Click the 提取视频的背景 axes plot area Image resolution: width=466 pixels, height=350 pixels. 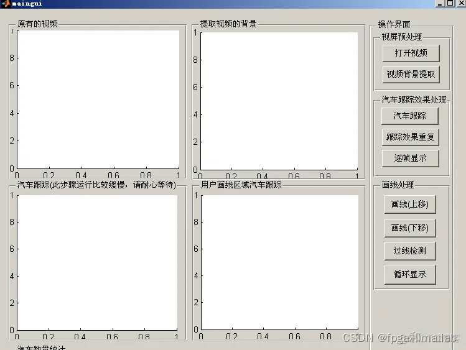click(279, 101)
